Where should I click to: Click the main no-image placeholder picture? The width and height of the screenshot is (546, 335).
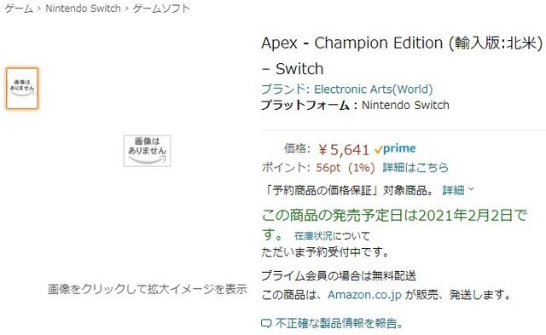(147, 151)
